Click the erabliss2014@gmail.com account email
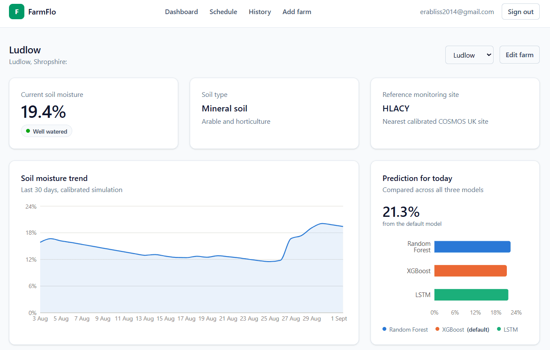550x350 pixels. click(457, 12)
